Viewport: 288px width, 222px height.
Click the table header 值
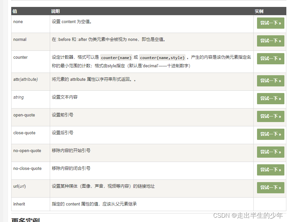coord(15,11)
